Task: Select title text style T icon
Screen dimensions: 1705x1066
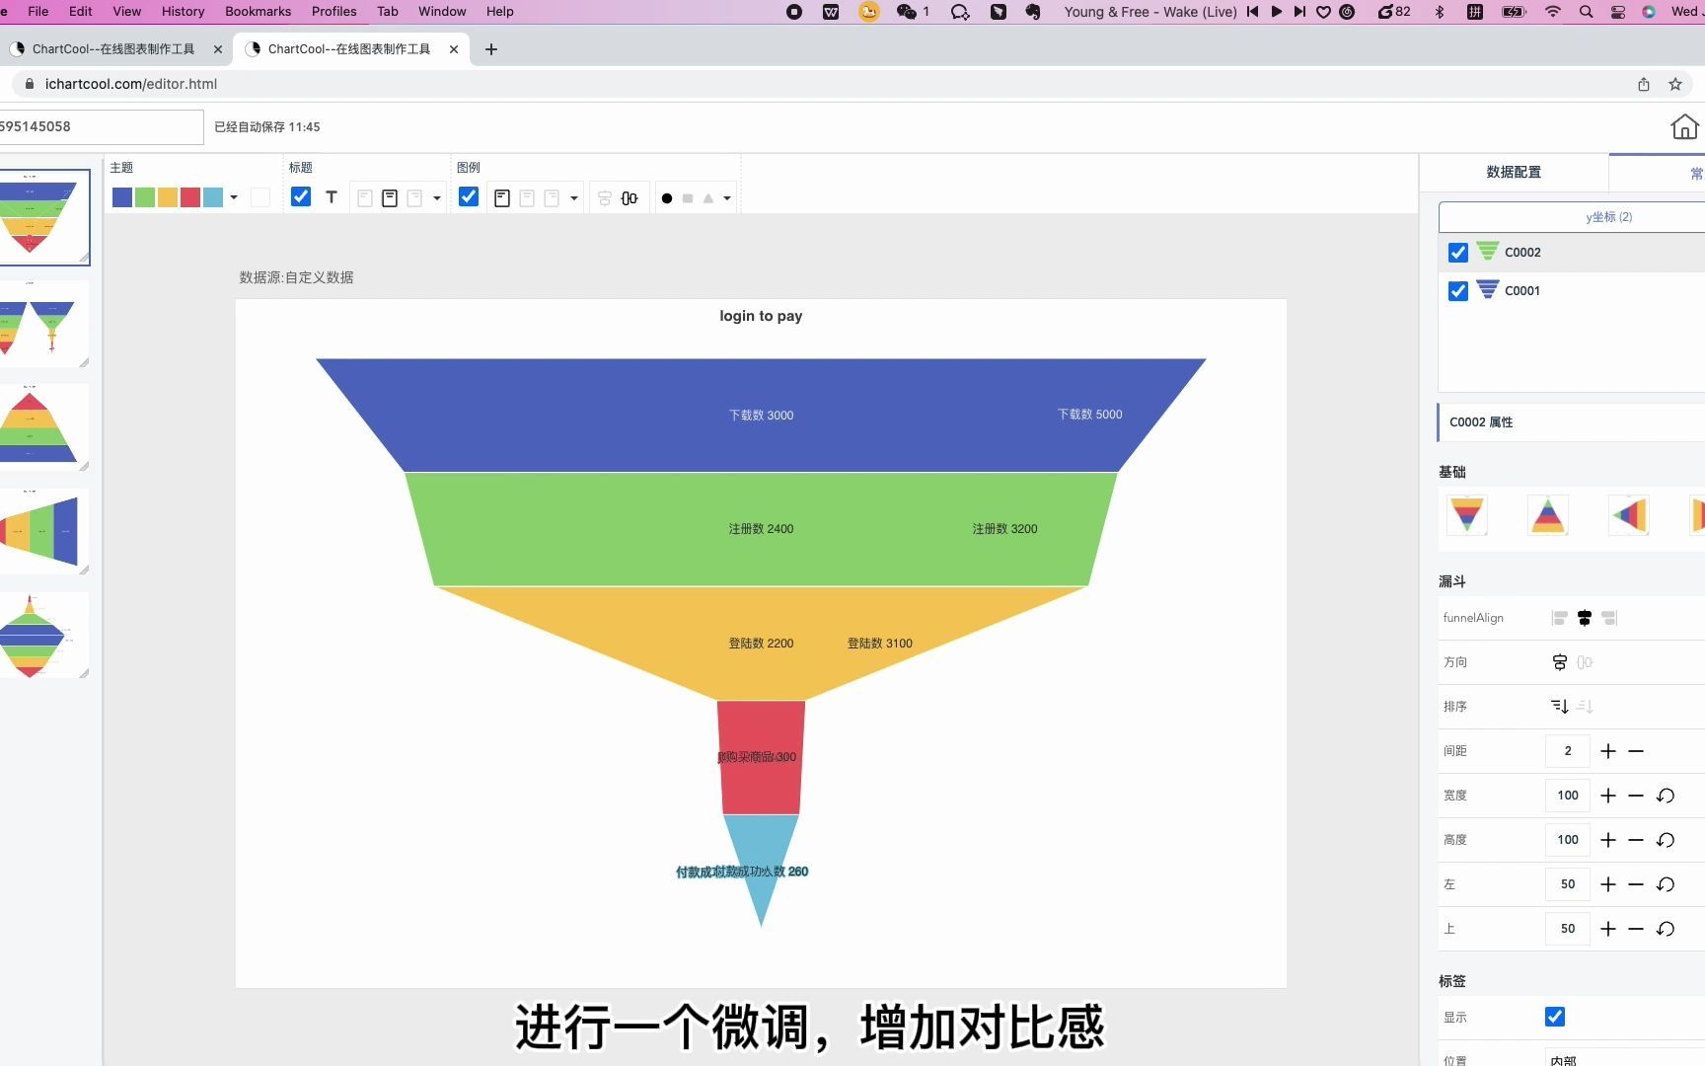Action: coord(332,197)
